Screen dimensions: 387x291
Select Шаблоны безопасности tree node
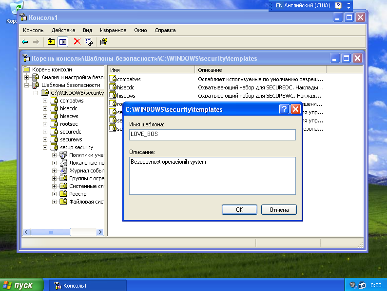(71, 85)
